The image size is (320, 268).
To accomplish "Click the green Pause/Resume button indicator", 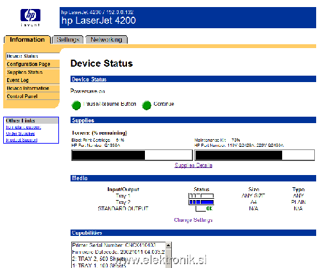I will tap(76, 105).
